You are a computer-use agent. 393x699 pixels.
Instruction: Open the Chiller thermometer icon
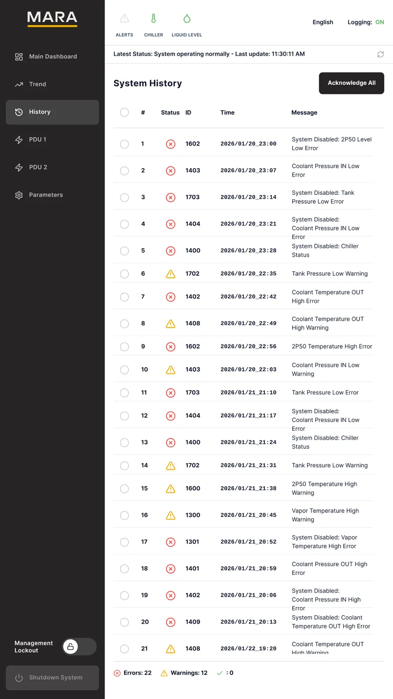tap(153, 18)
